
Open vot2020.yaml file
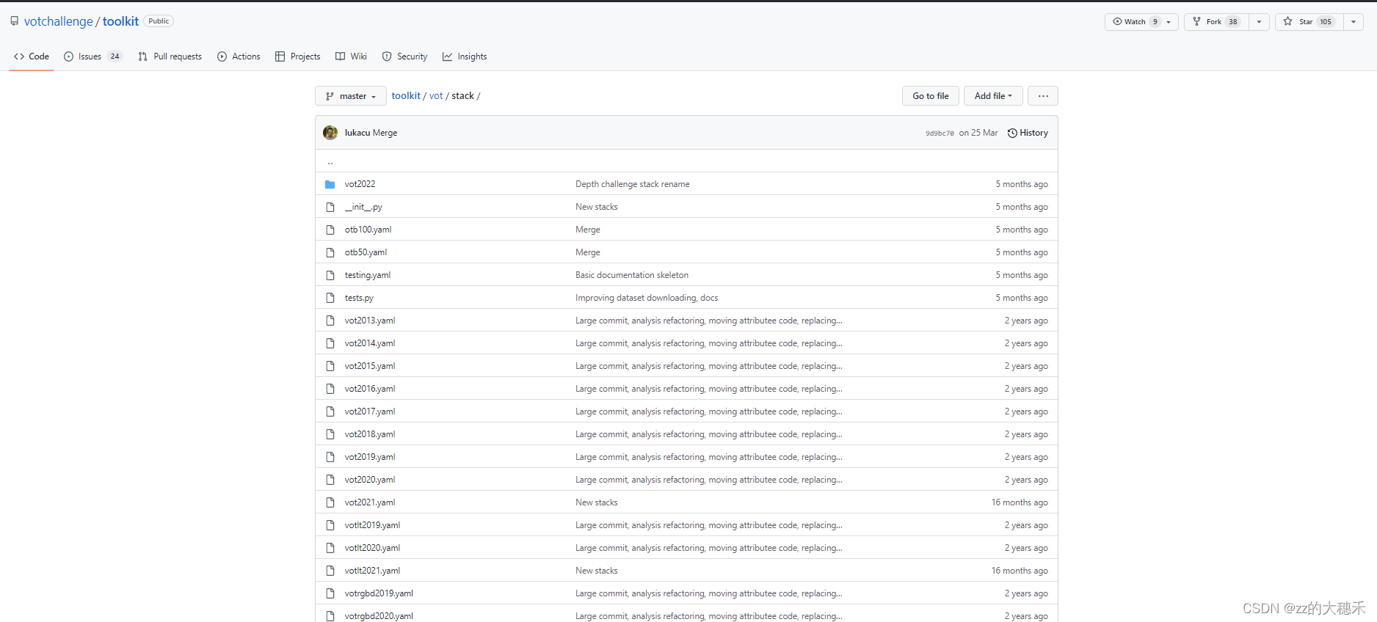tap(370, 480)
